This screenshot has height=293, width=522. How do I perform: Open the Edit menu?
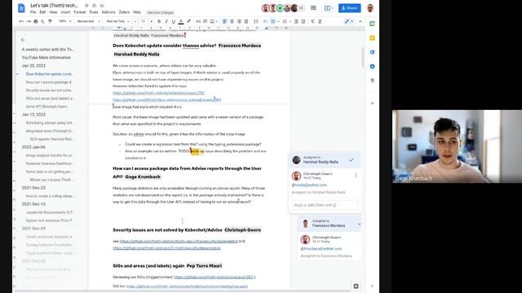pos(42,12)
